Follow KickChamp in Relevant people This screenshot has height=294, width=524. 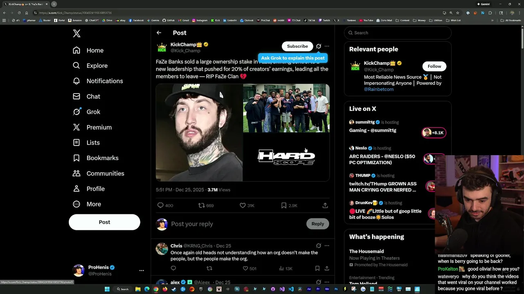(x=434, y=66)
